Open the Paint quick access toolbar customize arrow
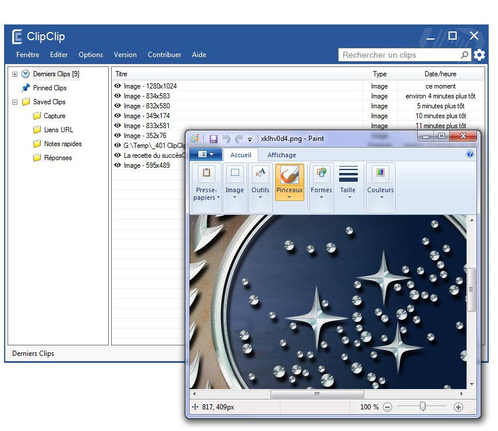 click(x=250, y=140)
